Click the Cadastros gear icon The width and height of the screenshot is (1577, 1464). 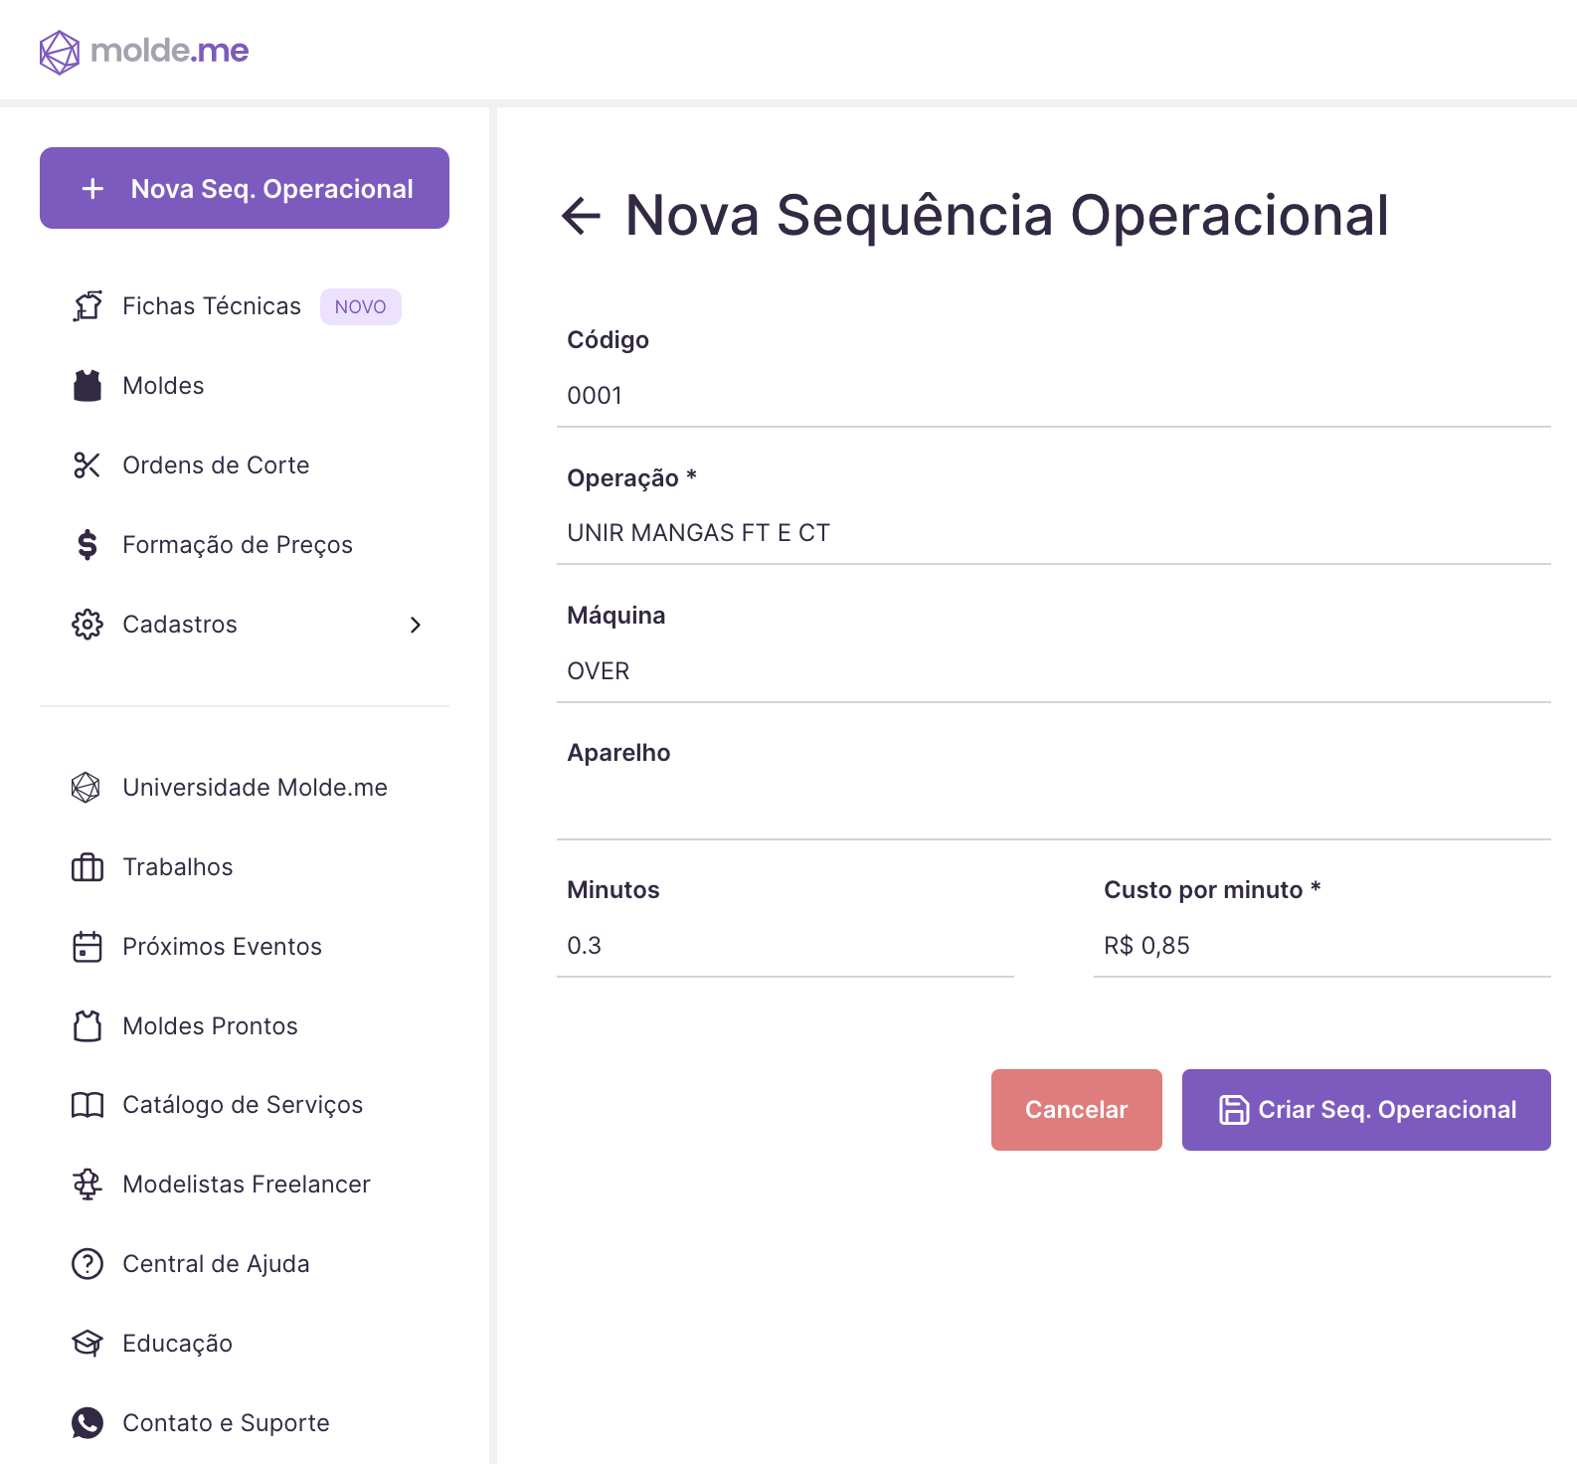88,625
